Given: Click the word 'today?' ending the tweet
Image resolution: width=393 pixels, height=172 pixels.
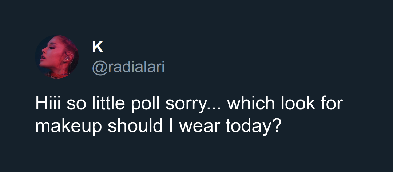Looking at the screenshot, I should (x=252, y=126).
